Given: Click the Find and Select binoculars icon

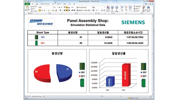Looking at the screenshot, I should click(148, 7).
